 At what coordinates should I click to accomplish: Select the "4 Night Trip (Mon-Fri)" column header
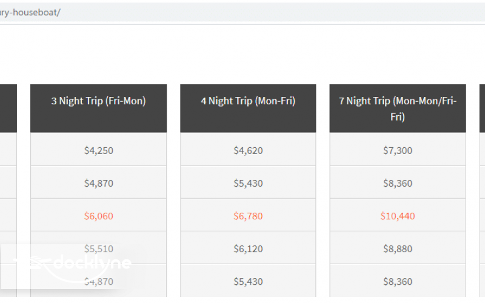(248, 101)
